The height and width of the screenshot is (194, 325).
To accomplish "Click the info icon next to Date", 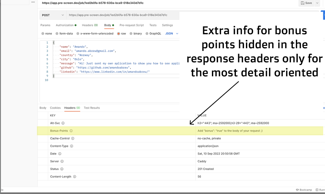I will [x=60, y=154].
